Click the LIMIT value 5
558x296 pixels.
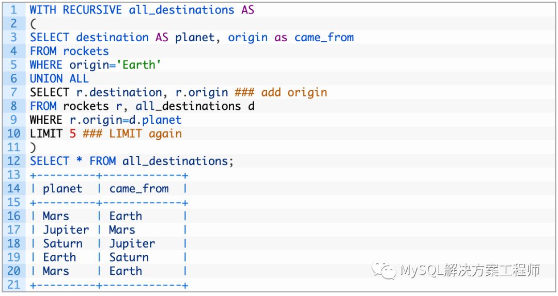coord(72,134)
